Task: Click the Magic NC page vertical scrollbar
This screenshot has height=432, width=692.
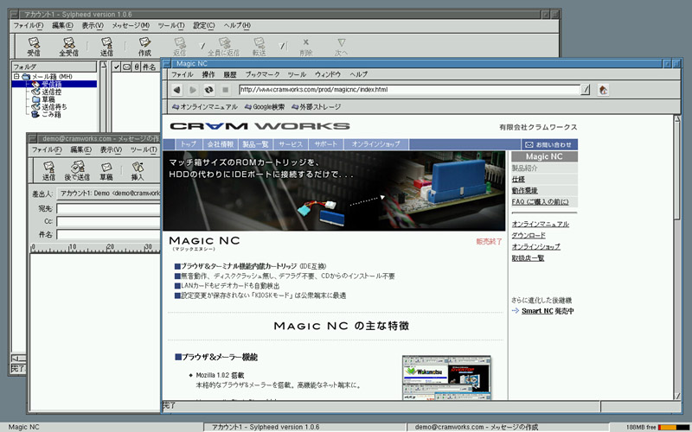Action: (x=677, y=257)
